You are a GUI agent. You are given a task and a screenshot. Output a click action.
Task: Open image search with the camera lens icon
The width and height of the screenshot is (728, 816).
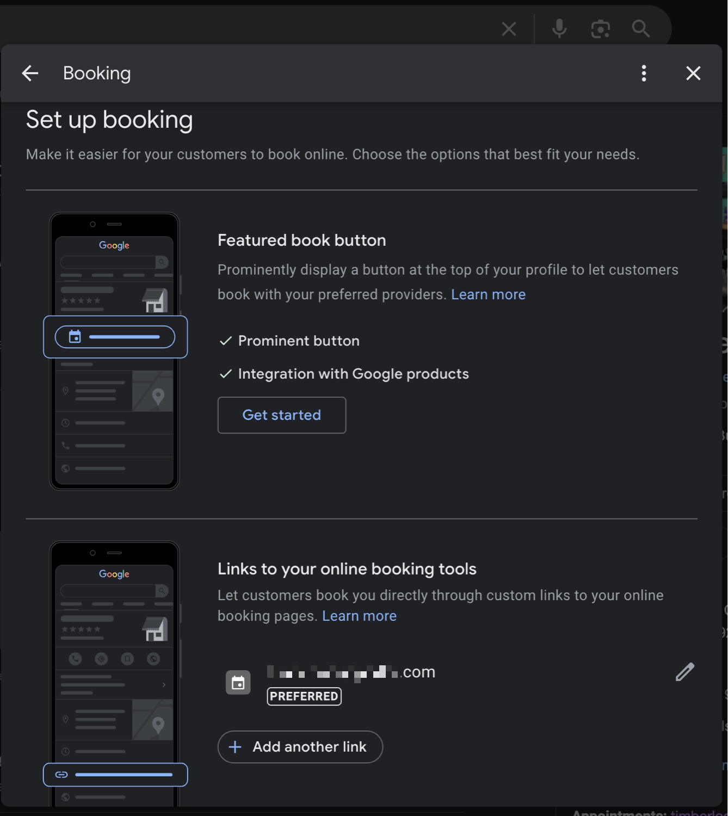click(600, 29)
